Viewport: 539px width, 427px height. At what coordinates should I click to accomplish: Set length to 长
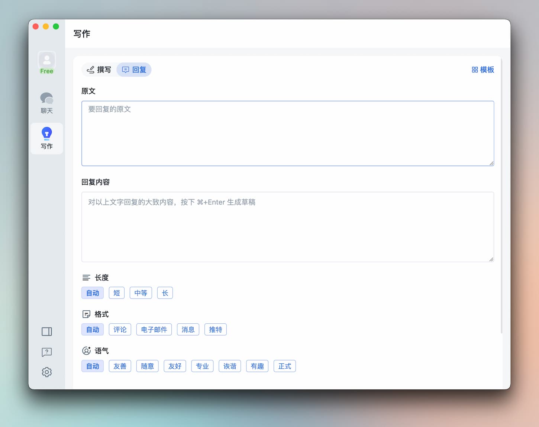point(165,293)
